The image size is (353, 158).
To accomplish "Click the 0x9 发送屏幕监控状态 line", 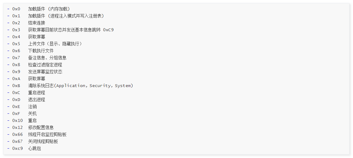I will point(45,72).
